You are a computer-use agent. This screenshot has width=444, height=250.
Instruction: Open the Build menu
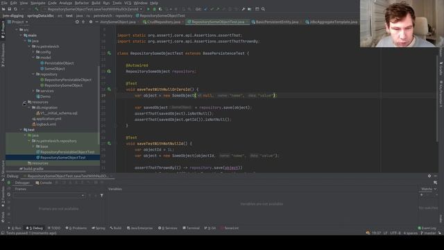96,3
